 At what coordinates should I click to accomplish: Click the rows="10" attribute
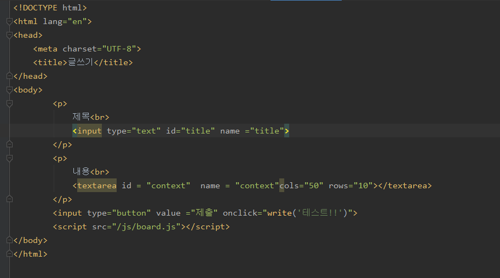pos(350,186)
